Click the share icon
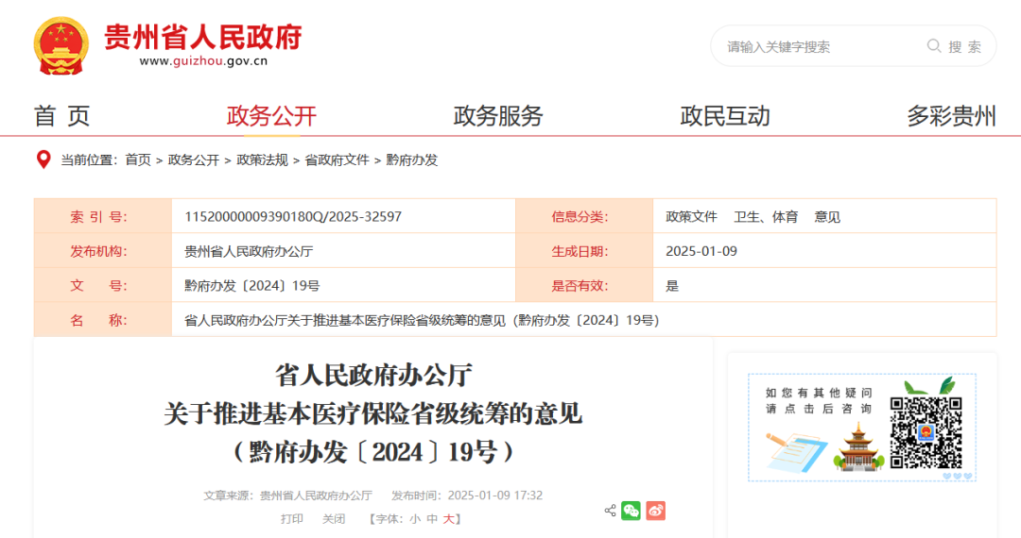 pos(610,511)
